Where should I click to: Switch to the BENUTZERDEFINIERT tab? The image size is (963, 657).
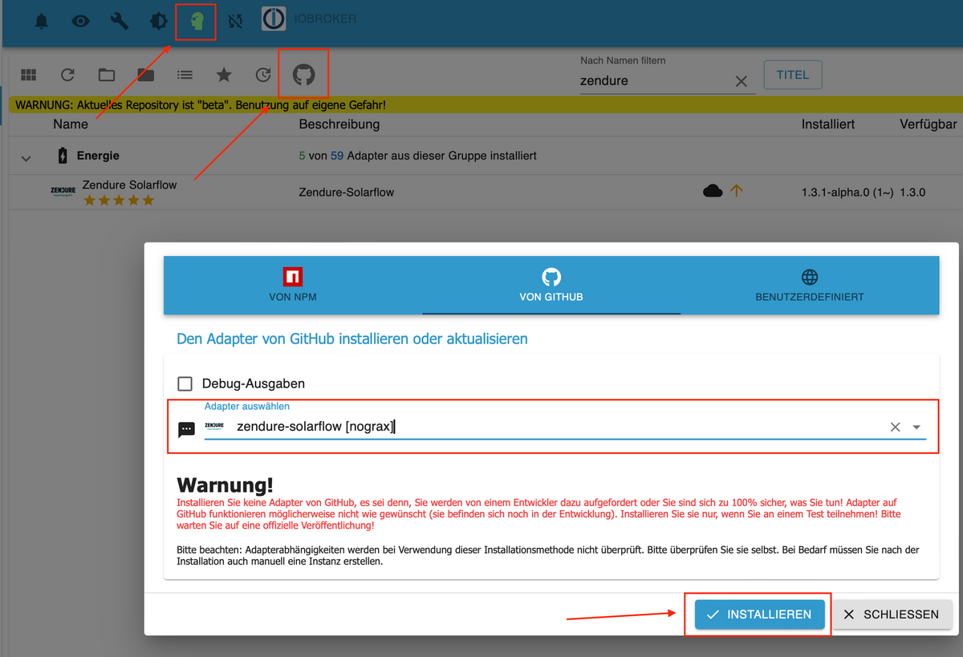[x=810, y=285]
